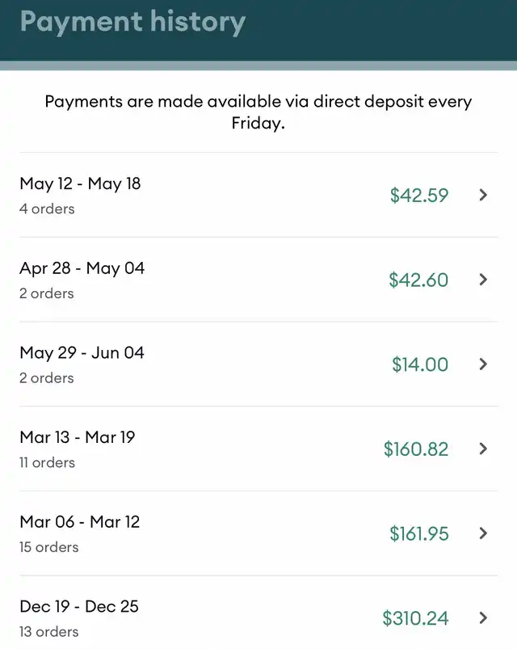Click the Payment history header title
Image resolution: width=517 pixels, height=649 pixels.
[x=132, y=22]
